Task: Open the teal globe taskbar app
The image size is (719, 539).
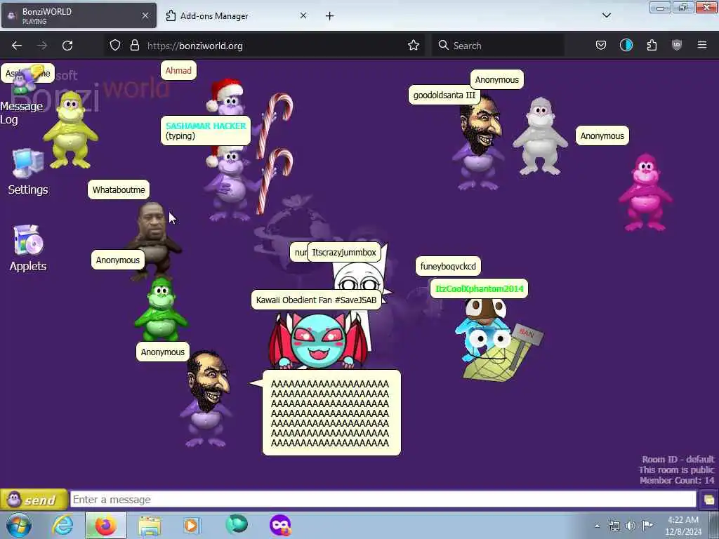Action: coord(237,524)
